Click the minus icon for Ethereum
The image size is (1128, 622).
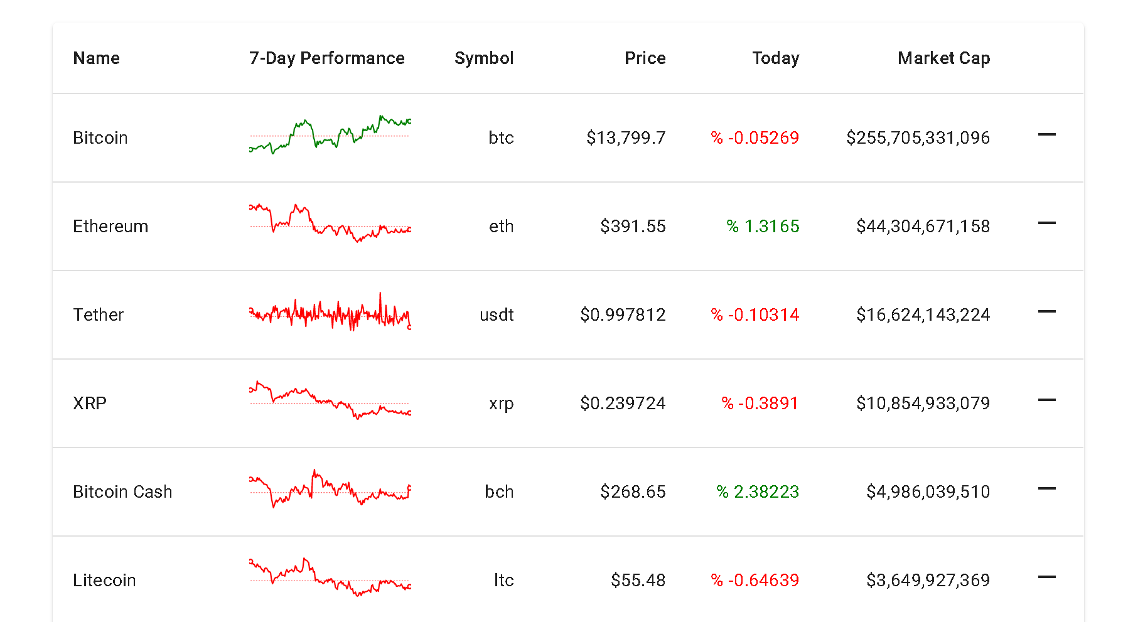(x=1046, y=223)
